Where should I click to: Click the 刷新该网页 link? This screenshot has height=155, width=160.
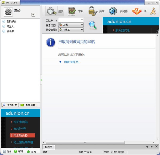[71, 62]
